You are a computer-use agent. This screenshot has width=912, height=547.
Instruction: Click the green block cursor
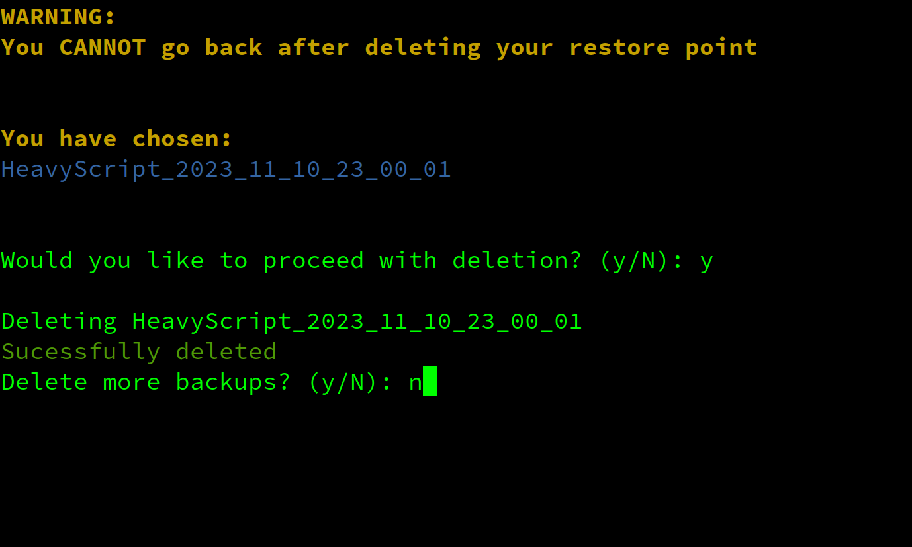[430, 382]
